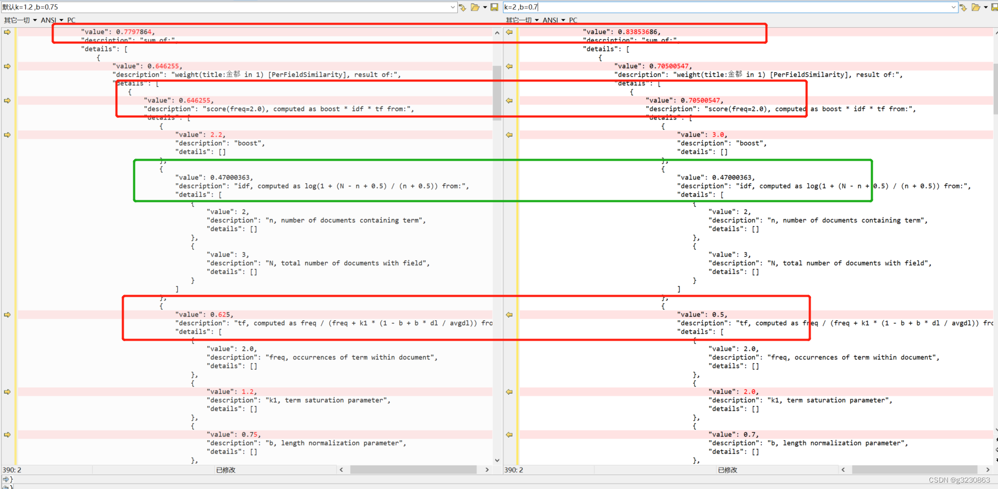The width and height of the screenshot is (998, 489).
Task: Click right gutter arrow beside value 0.7
Action: pos(509,435)
